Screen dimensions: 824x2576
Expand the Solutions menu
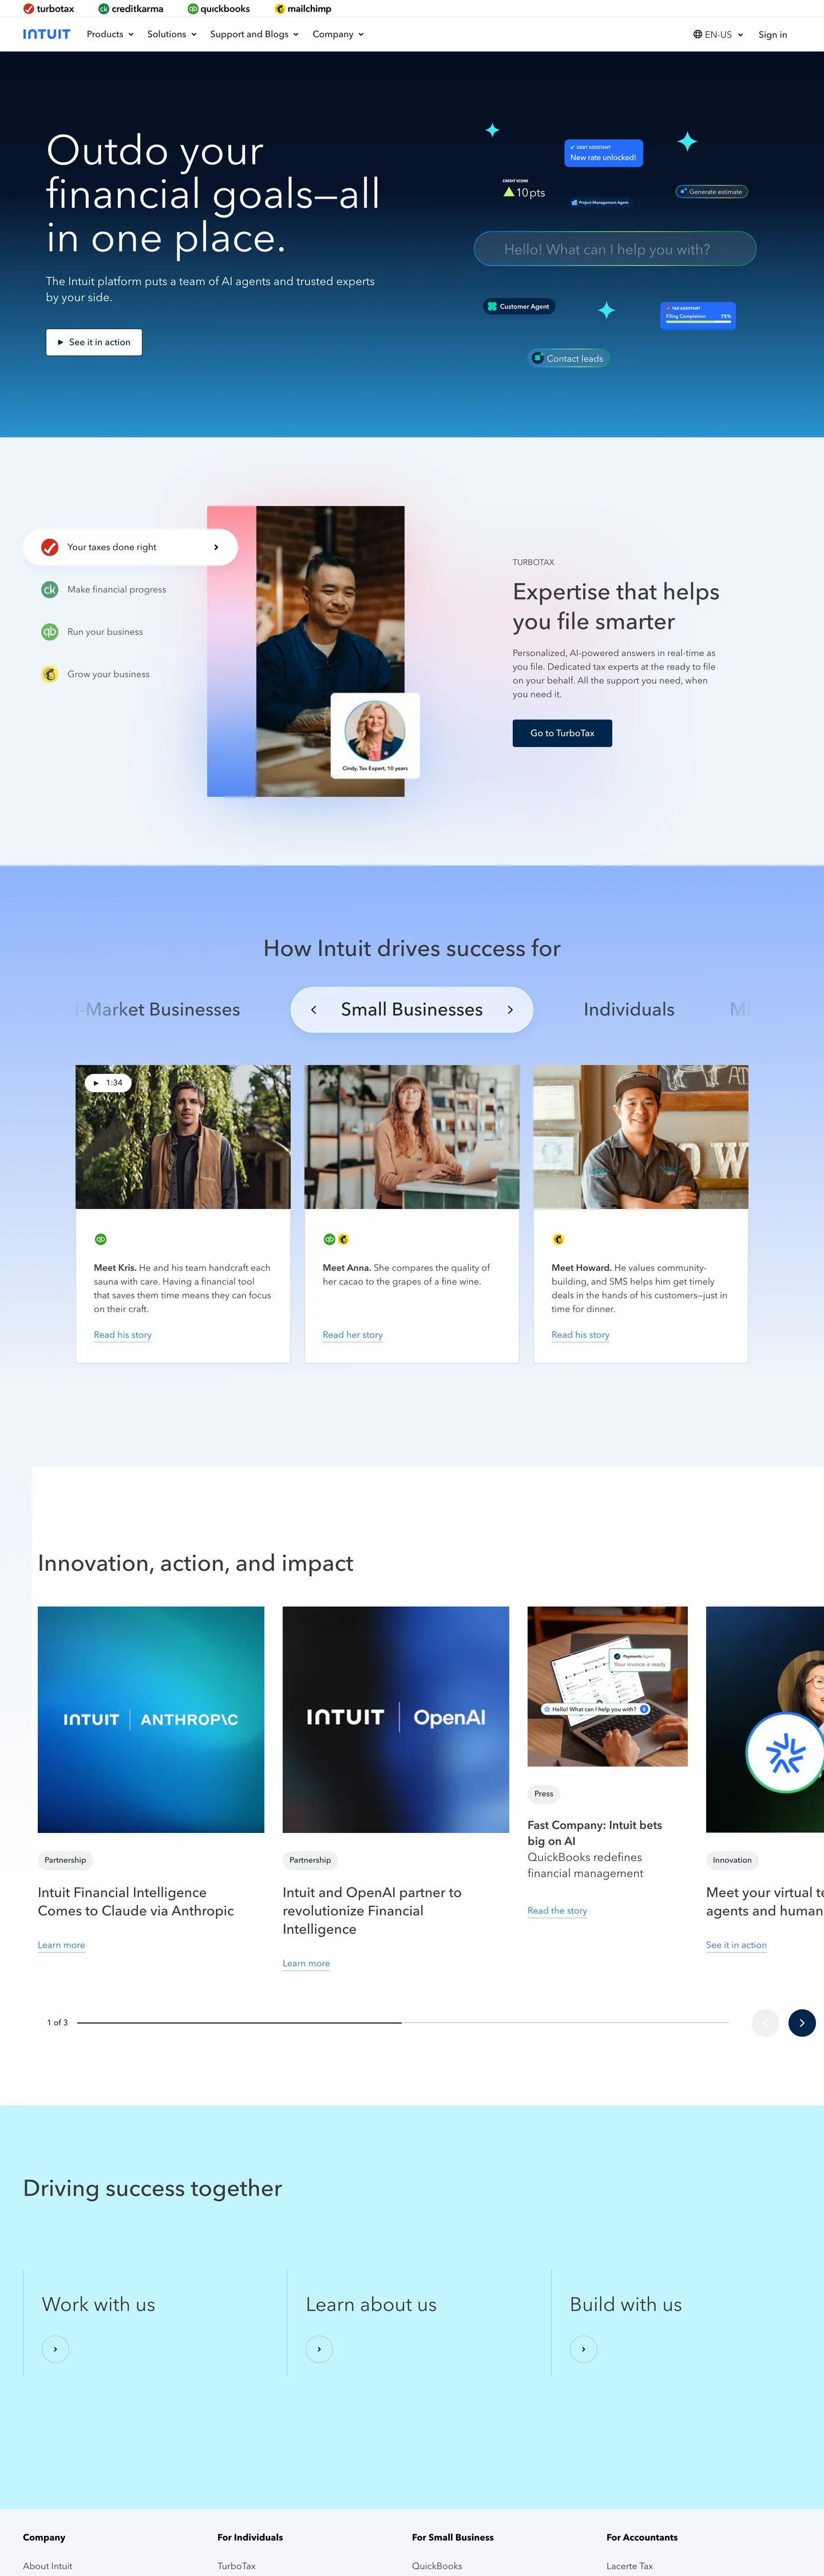(172, 34)
